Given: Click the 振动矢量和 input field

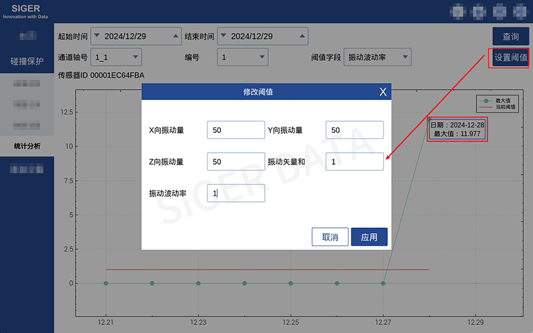Looking at the screenshot, I should click(355, 161).
